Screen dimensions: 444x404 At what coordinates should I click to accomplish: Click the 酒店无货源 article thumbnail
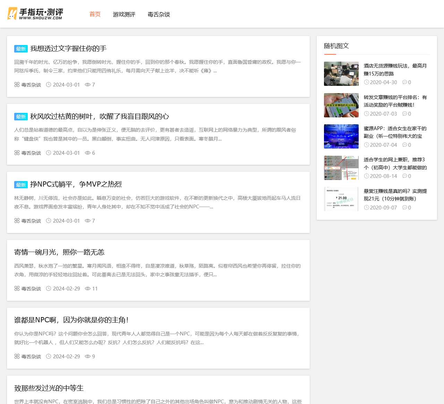[x=341, y=73]
